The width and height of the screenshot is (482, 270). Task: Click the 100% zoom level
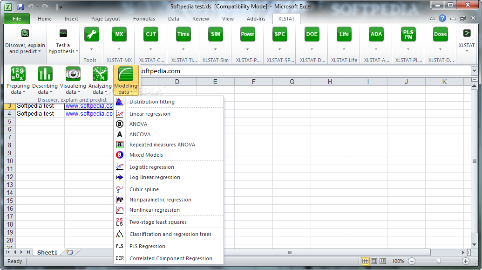click(x=398, y=261)
